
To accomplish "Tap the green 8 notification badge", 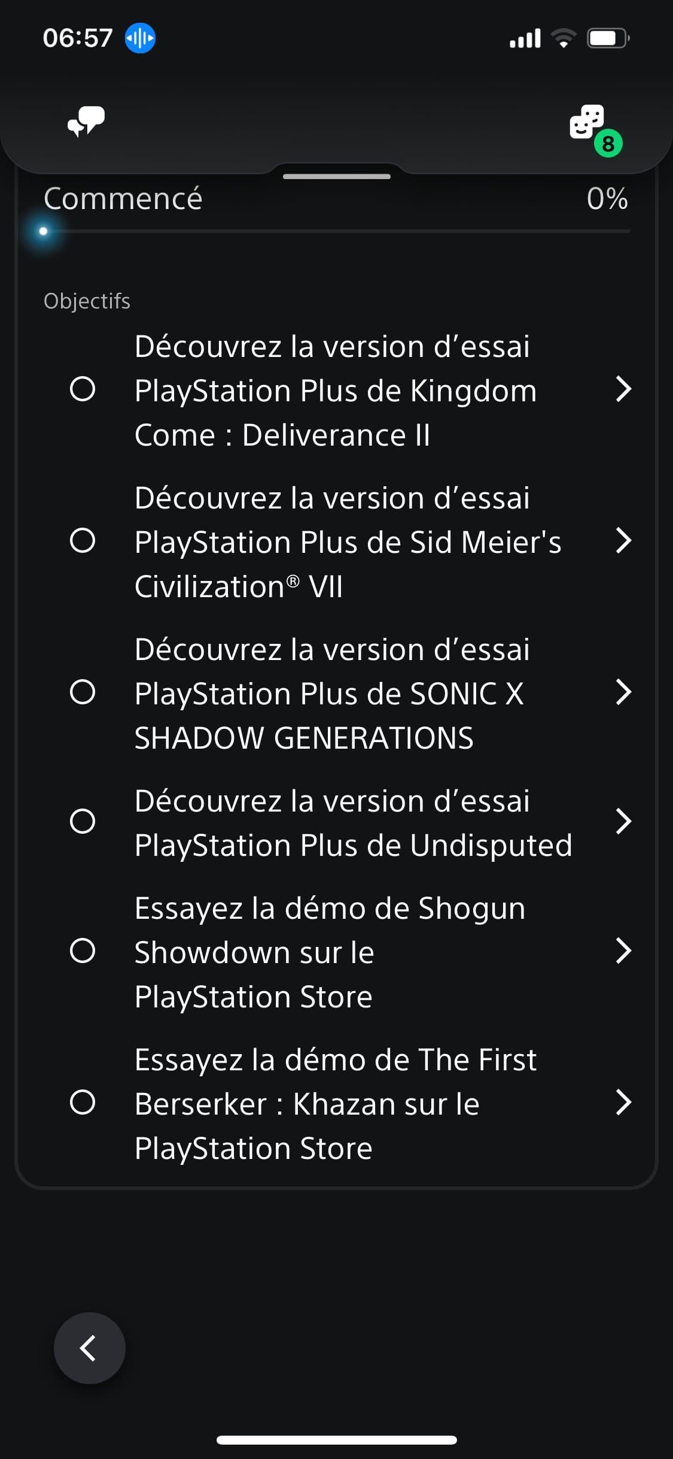I will 608,144.
